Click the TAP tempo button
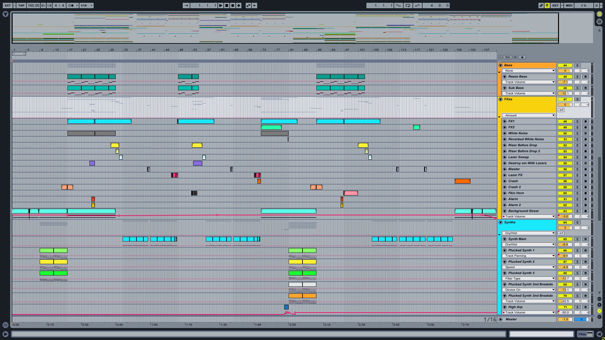This screenshot has height=340, width=605. point(21,5)
